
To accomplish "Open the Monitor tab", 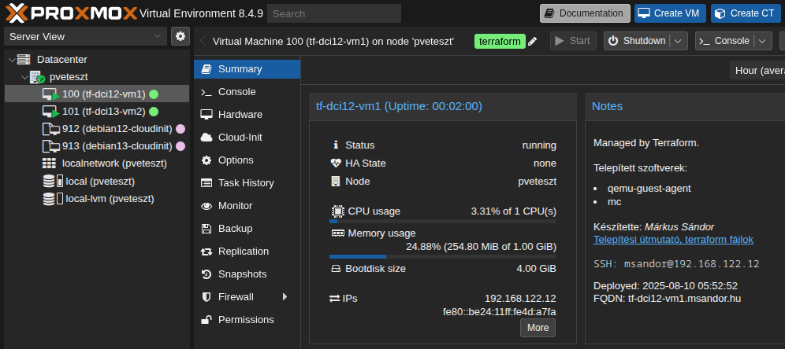I will 247,206.
